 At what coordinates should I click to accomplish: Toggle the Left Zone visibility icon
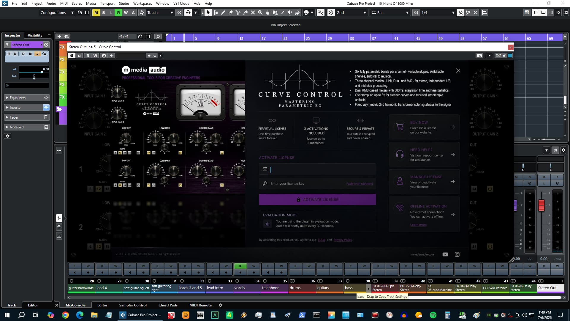point(536,12)
